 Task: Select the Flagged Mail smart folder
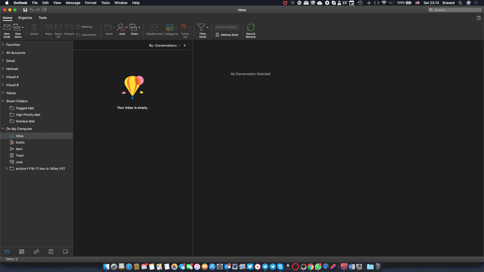tap(25, 108)
